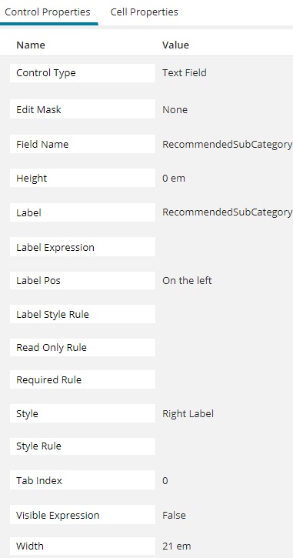This screenshot has width=293, height=558.
Task: Click the Control Type property name
Action: 82,73
